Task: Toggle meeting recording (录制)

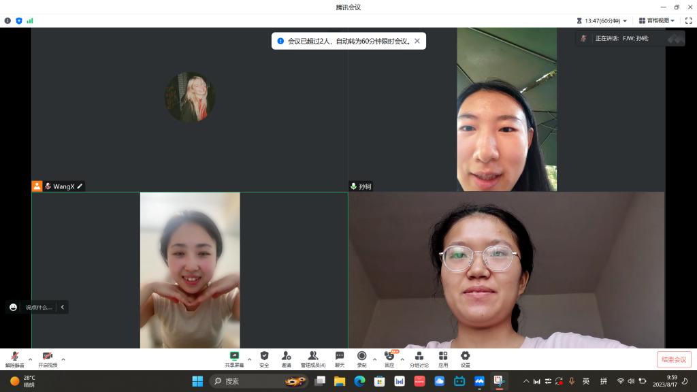Action: [x=361, y=359]
